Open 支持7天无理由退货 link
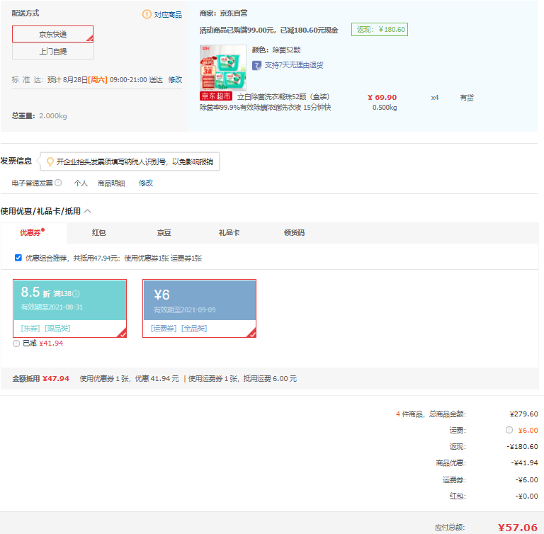544x534 pixels. click(294, 65)
